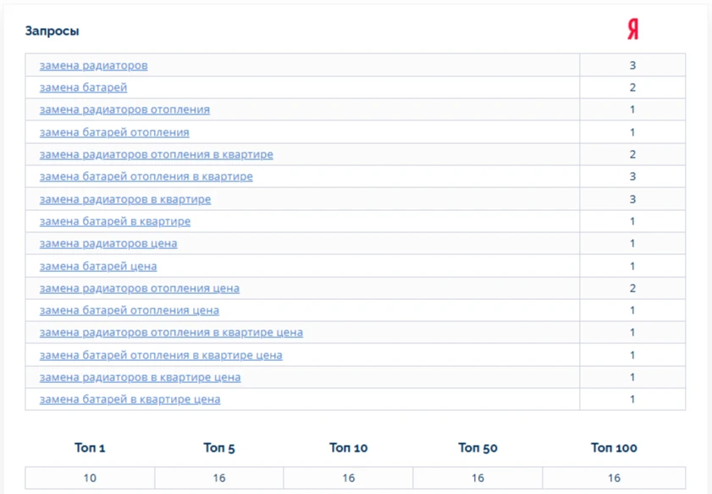Open the link "замена радиаторов"
This screenshot has width=712, height=494.
(x=93, y=65)
